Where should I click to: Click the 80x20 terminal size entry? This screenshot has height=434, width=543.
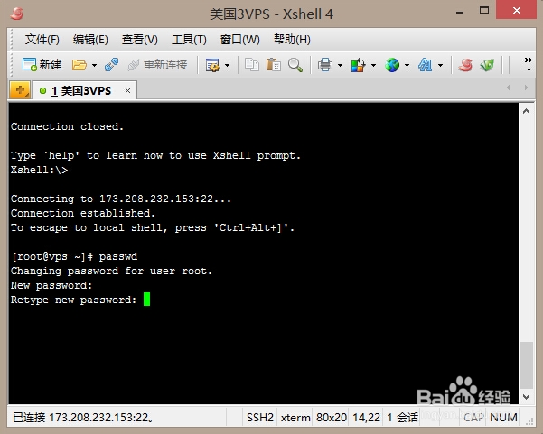[x=331, y=418]
